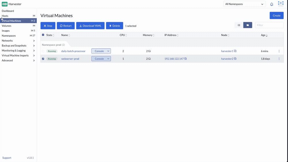Image resolution: width=288 pixels, height=162 pixels.
Task: Copy the harvester1 node name
Action: [235, 51]
